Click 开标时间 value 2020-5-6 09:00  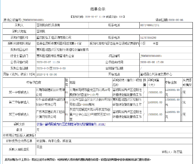click(x=47, y=74)
